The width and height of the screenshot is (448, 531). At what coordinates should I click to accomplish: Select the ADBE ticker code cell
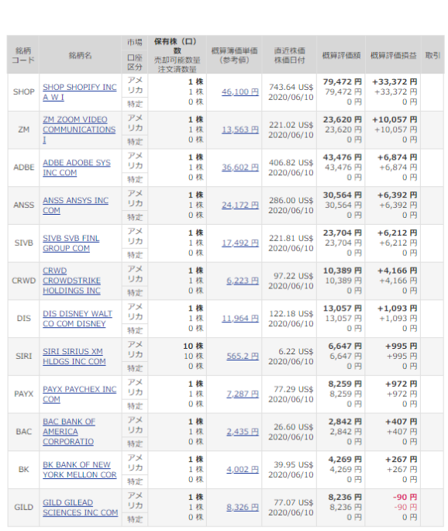pos(23,167)
